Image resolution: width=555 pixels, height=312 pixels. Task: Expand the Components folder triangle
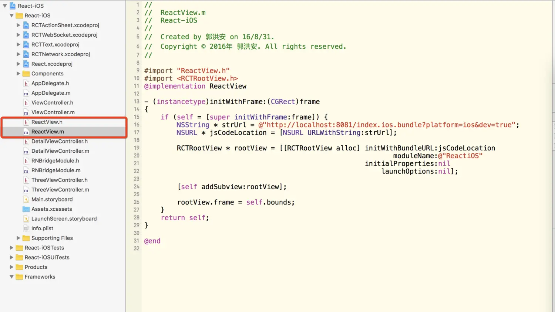pos(18,74)
